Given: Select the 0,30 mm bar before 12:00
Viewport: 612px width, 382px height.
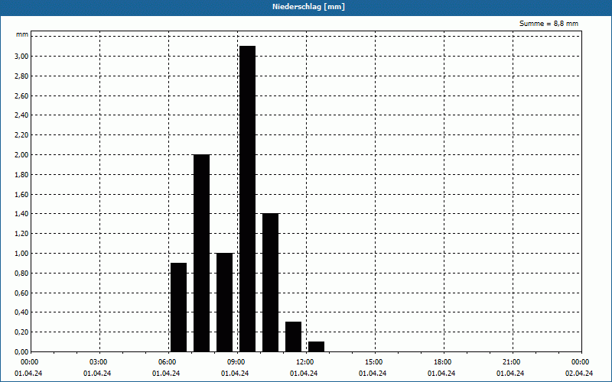Looking at the screenshot, I should (294, 337).
